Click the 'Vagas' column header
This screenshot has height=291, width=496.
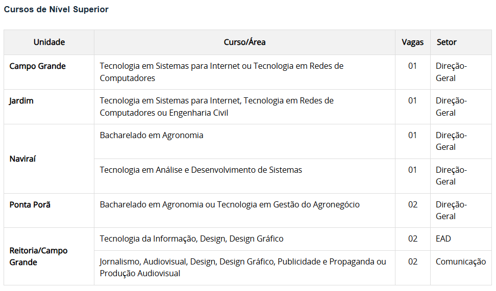412,42
